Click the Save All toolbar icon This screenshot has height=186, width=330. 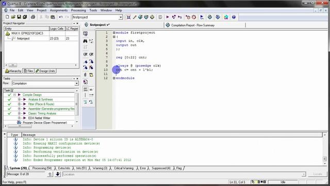coord(25,17)
